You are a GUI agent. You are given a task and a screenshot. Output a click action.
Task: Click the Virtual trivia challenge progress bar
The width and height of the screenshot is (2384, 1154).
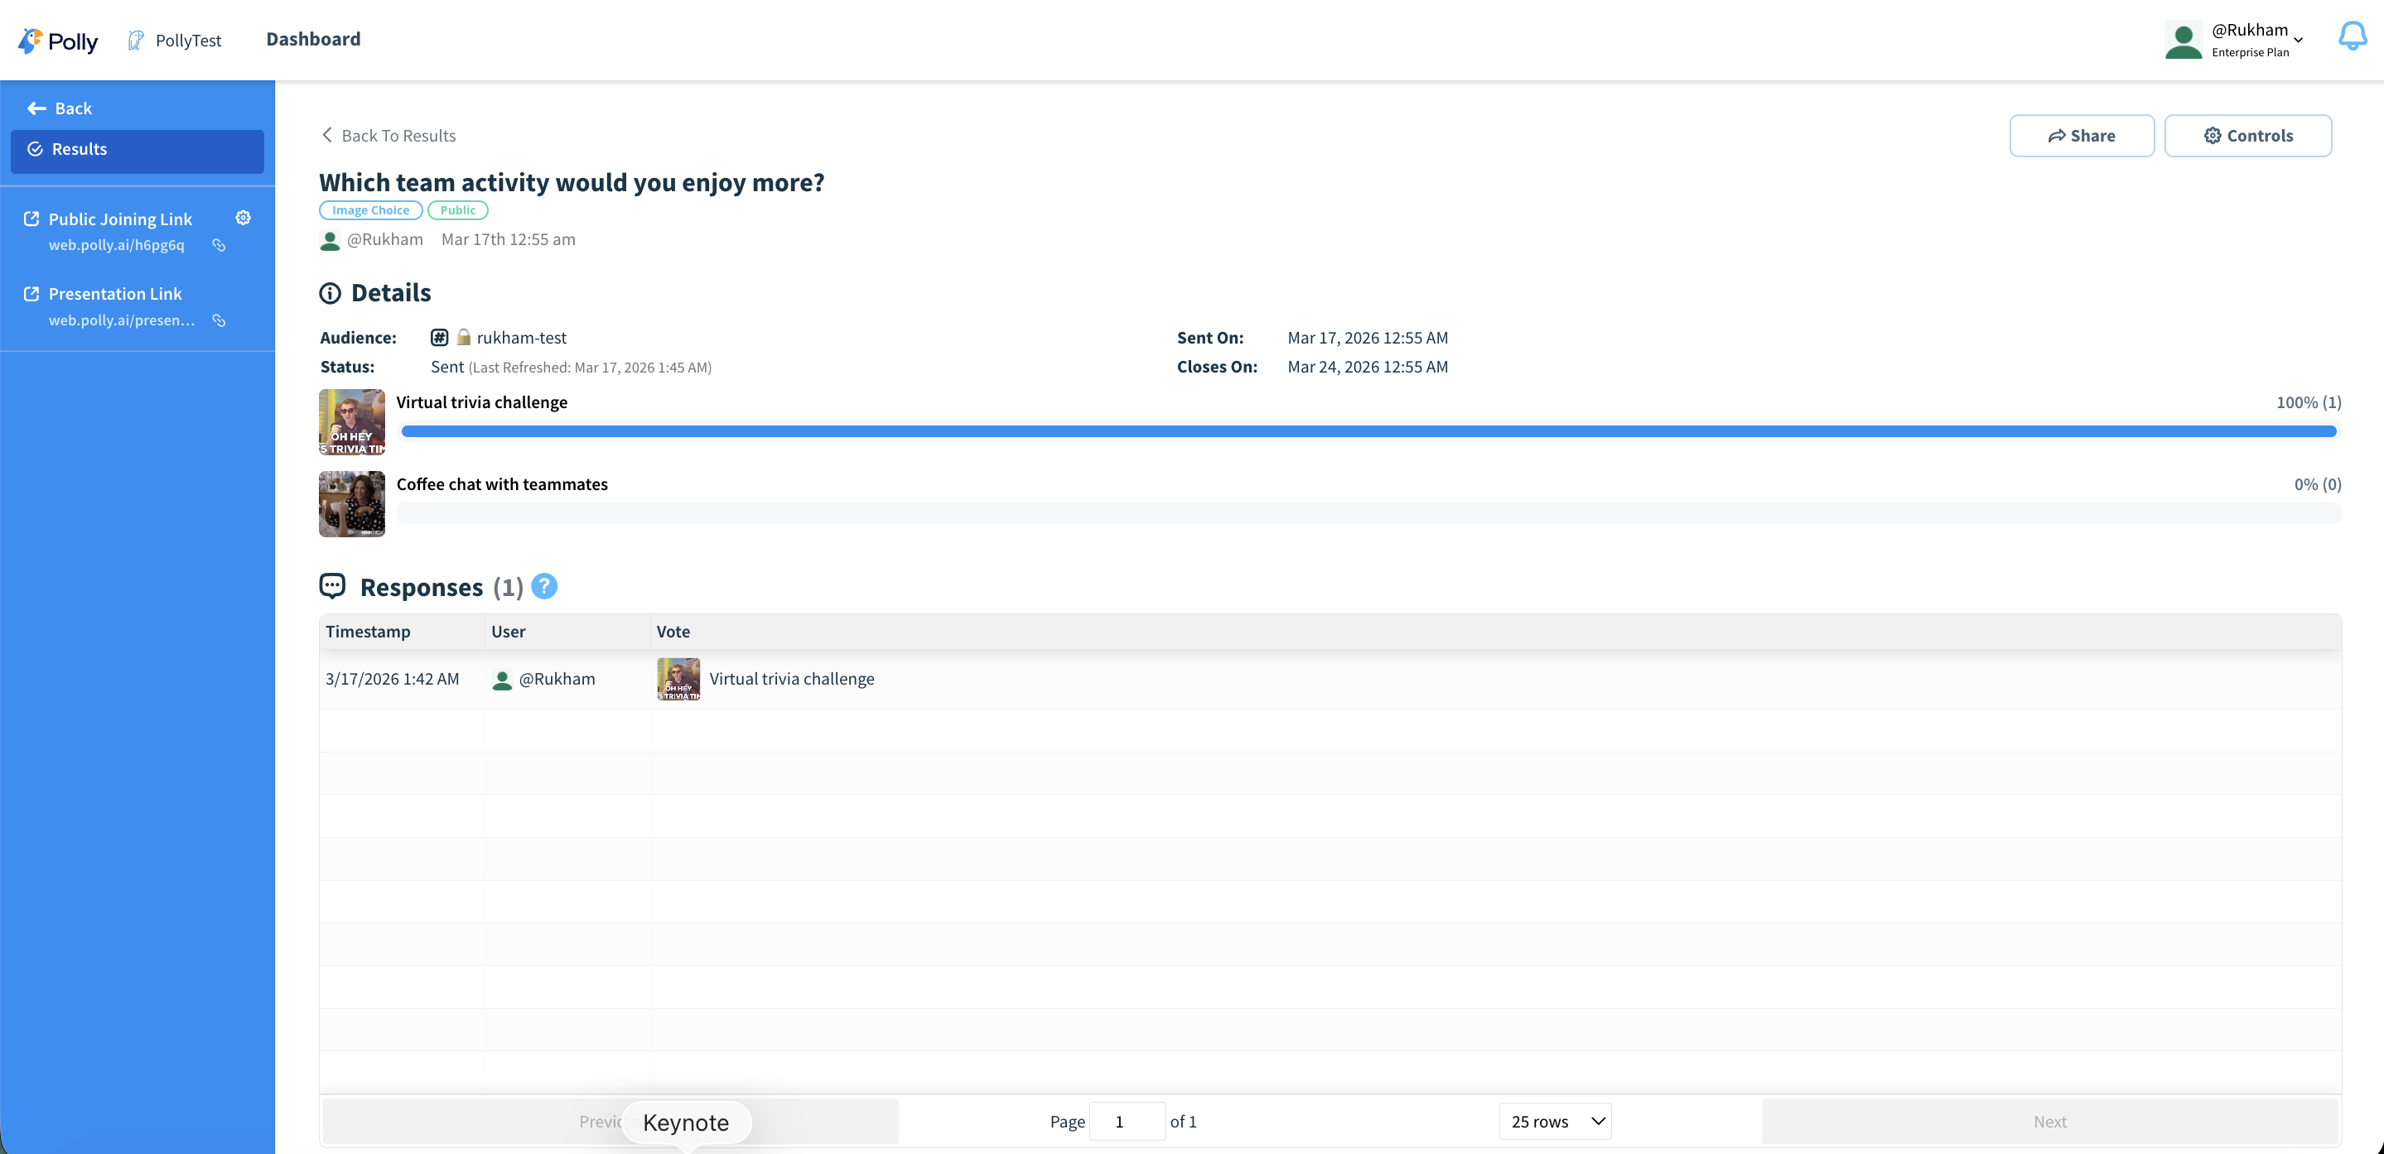(1368, 431)
